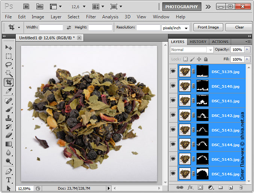Select the Move tool

pyautogui.click(x=9, y=48)
